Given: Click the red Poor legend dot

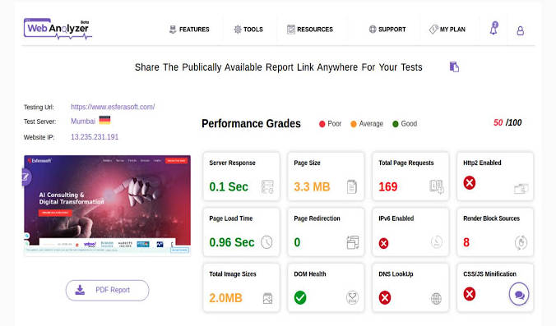Looking at the screenshot, I should point(322,124).
